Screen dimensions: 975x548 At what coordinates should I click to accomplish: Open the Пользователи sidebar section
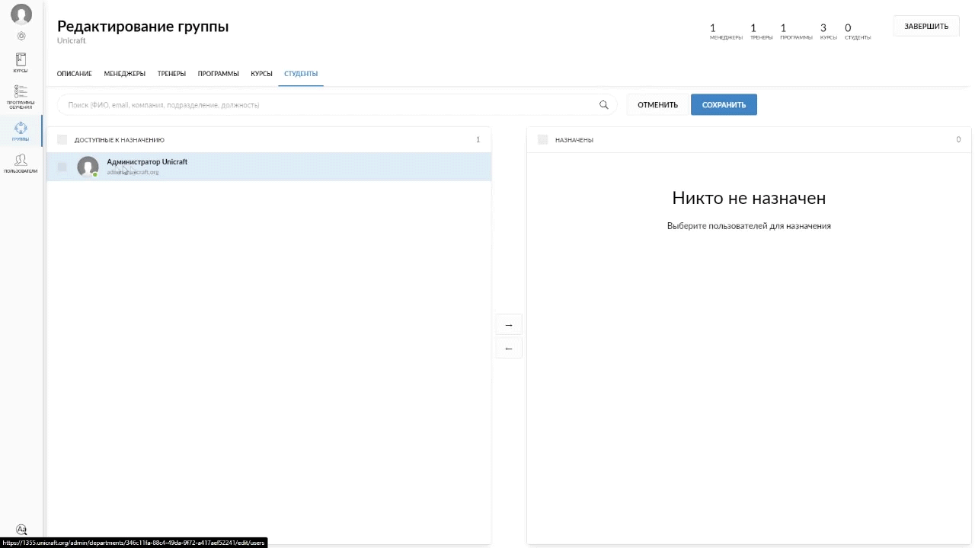pyautogui.click(x=21, y=163)
